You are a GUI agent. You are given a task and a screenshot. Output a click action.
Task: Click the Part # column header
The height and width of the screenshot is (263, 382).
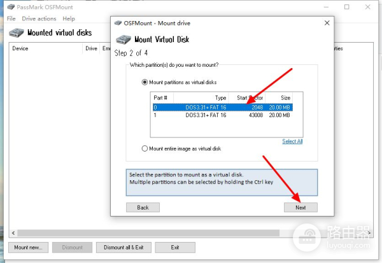tap(162, 98)
